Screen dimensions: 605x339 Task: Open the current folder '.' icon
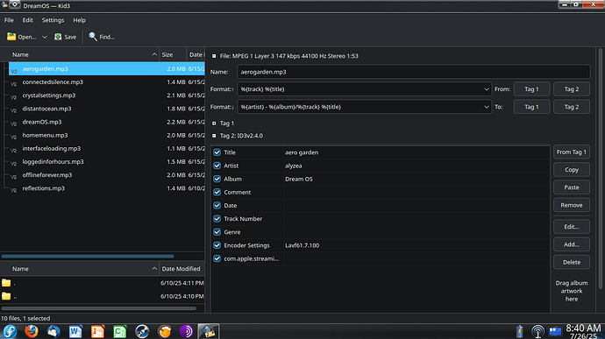(x=6, y=283)
